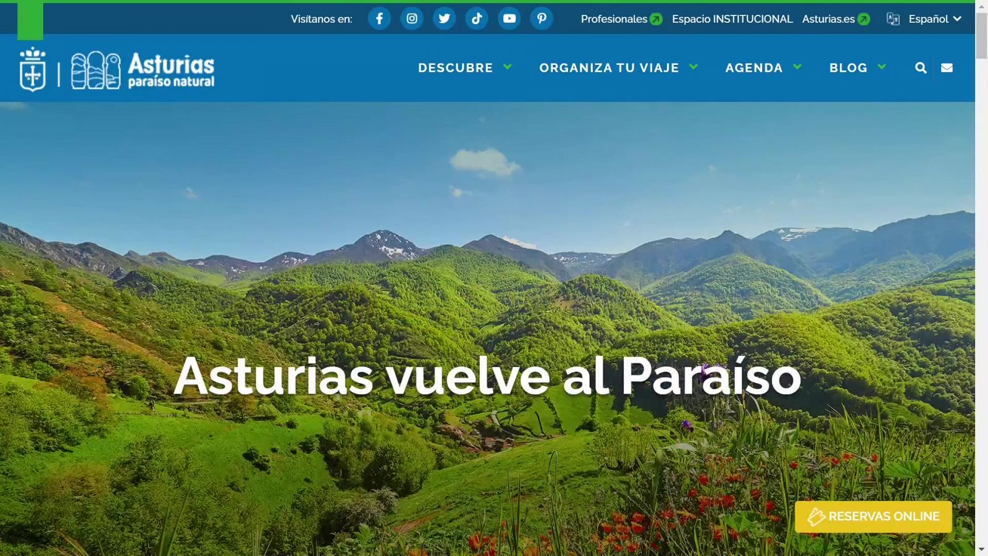
Task: Open the Twitter icon in the top bar
Action: [444, 19]
